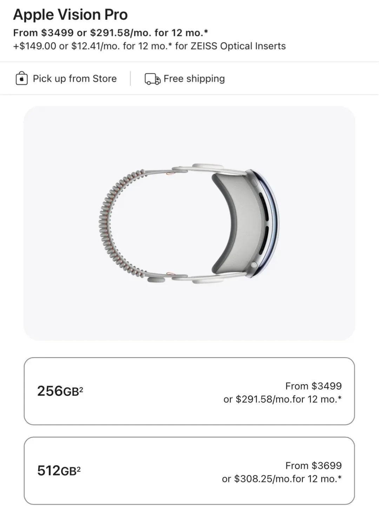Image resolution: width=379 pixels, height=512 pixels.
Task: Select the Pick up from Store label
Action: pyautogui.click(x=74, y=78)
